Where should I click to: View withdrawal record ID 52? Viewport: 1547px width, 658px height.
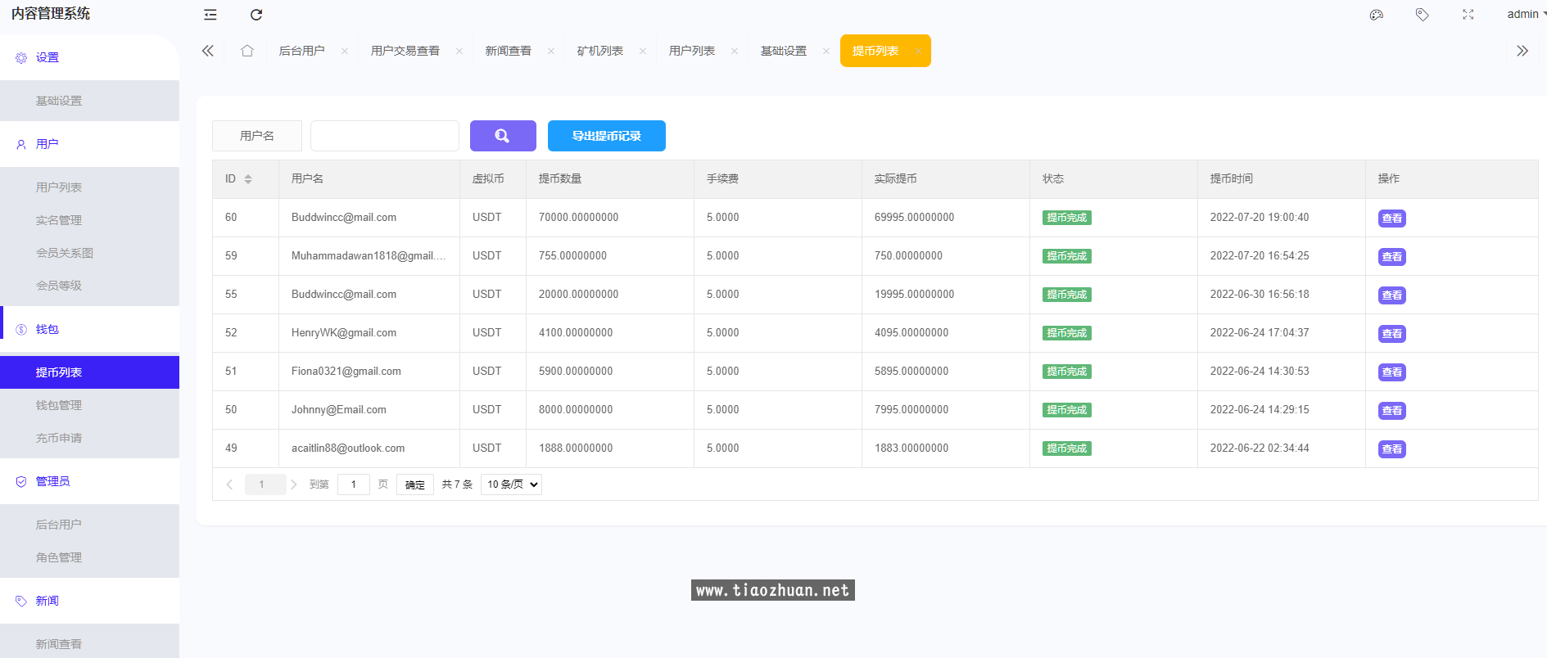[1392, 334]
